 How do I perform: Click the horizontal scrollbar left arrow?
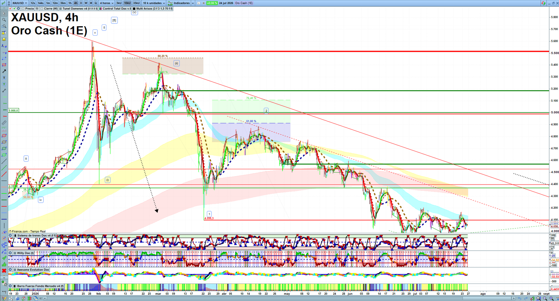(45, 298)
